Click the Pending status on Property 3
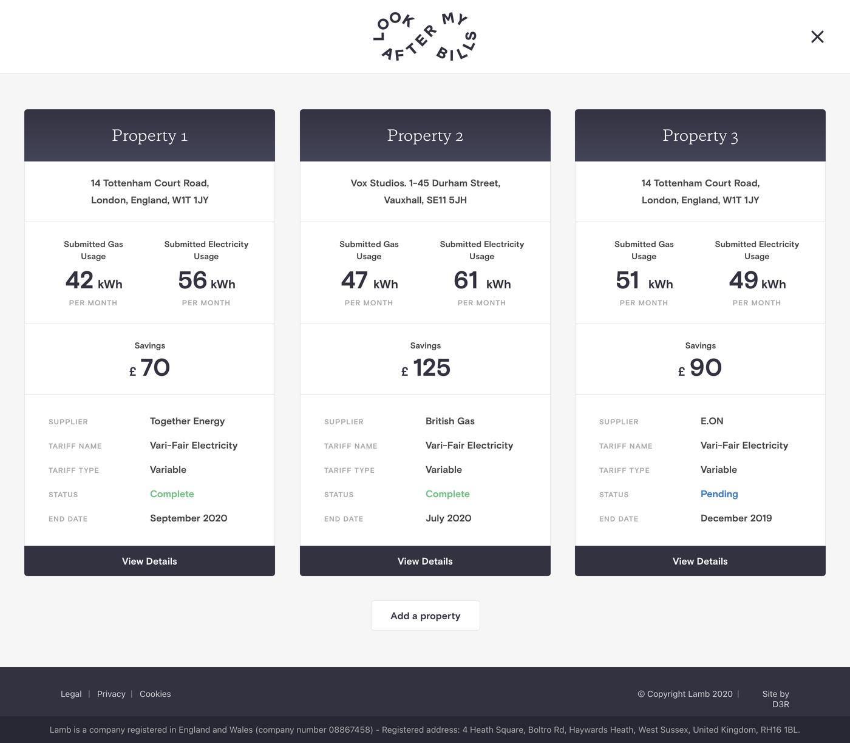 pyautogui.click(x=719, y=494)
